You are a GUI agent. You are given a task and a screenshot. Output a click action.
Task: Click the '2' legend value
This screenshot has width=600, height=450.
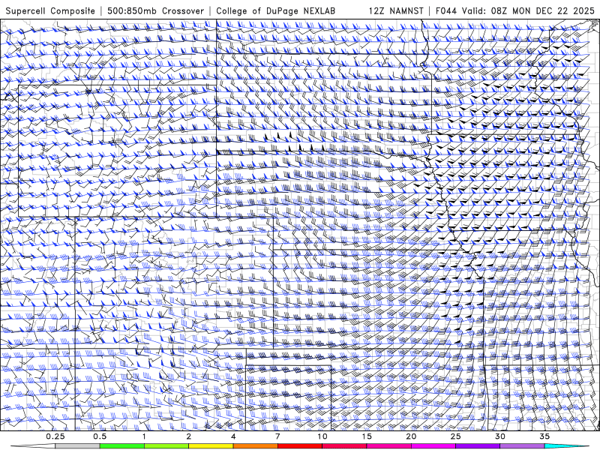click(189, 436)
